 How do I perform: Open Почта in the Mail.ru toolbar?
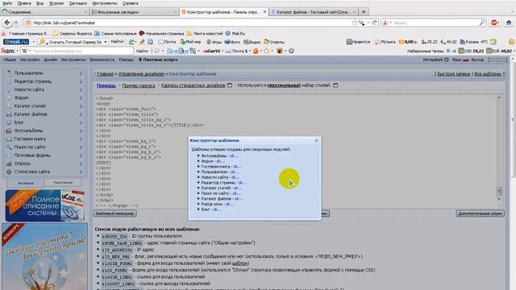coord(167,42)
